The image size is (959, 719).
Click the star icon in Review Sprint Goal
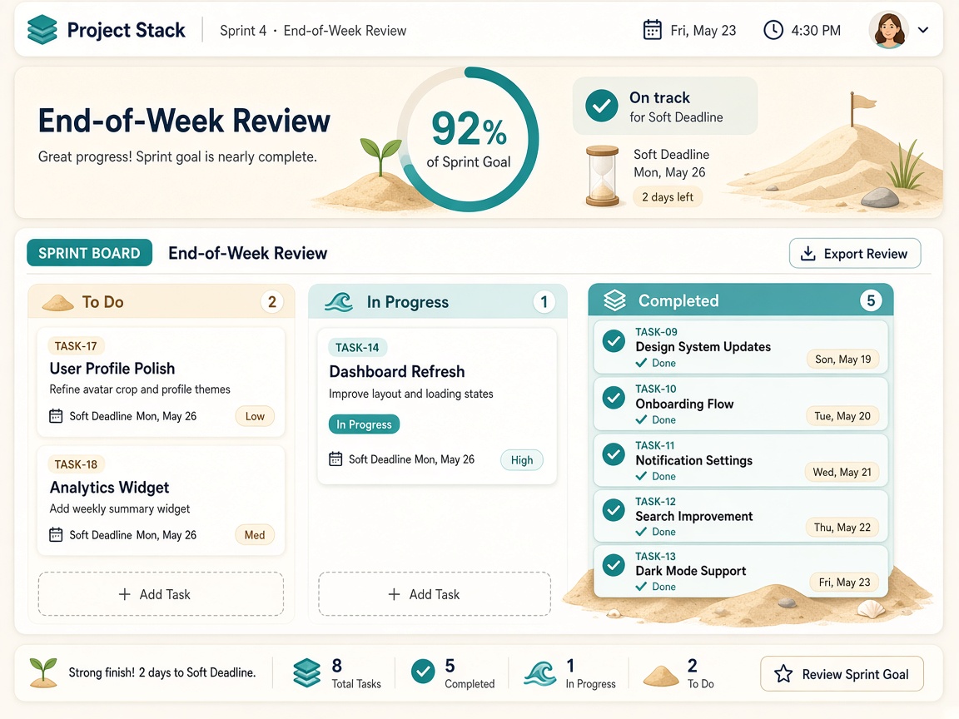[783, 674]
